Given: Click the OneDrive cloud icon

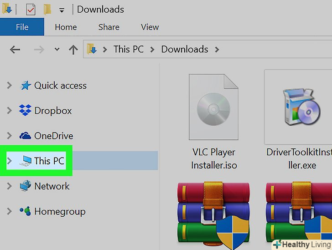Looking at the screenshot, I should tap(25, 136).
